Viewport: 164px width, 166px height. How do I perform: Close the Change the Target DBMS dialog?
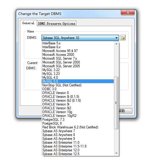click(x=128, y=12)
